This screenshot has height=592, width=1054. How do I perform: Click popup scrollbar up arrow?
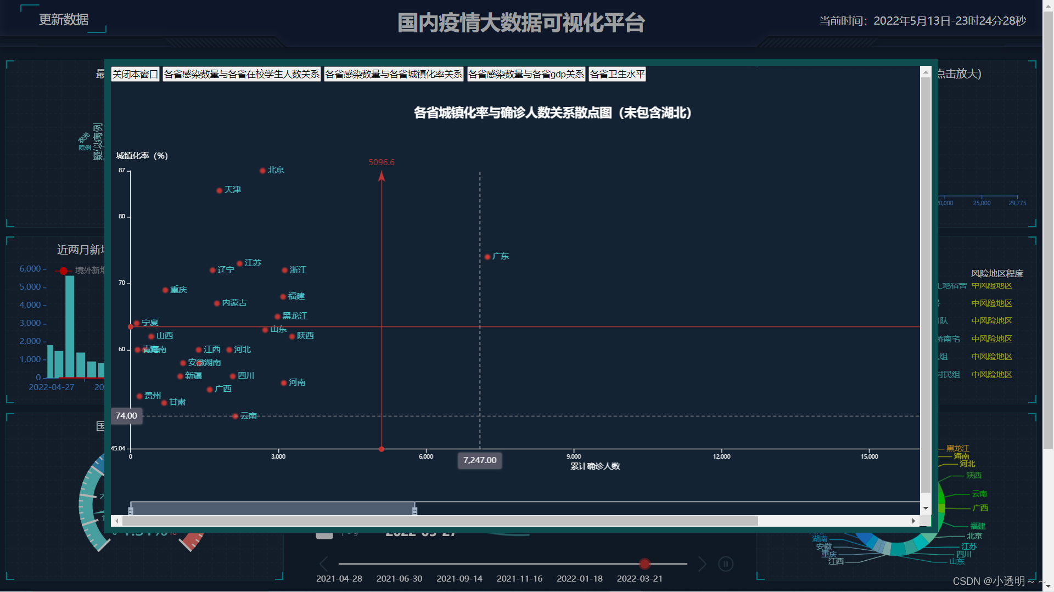point(926,72)
